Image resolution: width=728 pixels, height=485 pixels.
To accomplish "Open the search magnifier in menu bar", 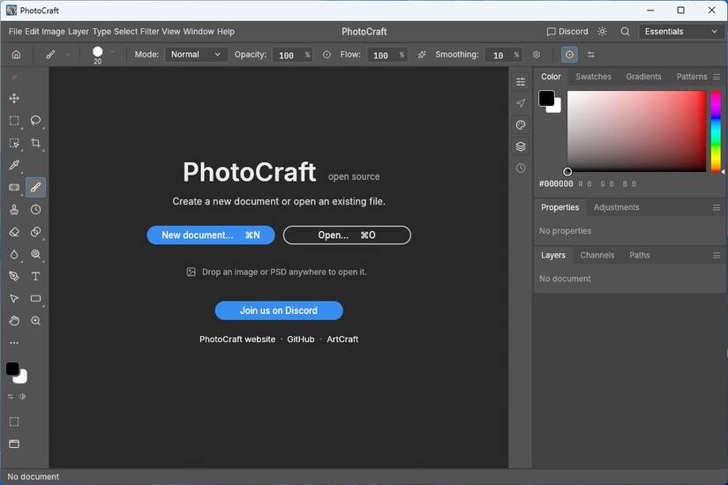I will (x=626, y=32).
